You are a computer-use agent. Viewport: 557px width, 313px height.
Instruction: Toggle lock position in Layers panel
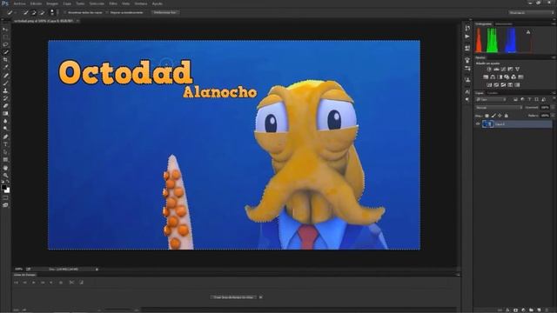coord(500,116)
